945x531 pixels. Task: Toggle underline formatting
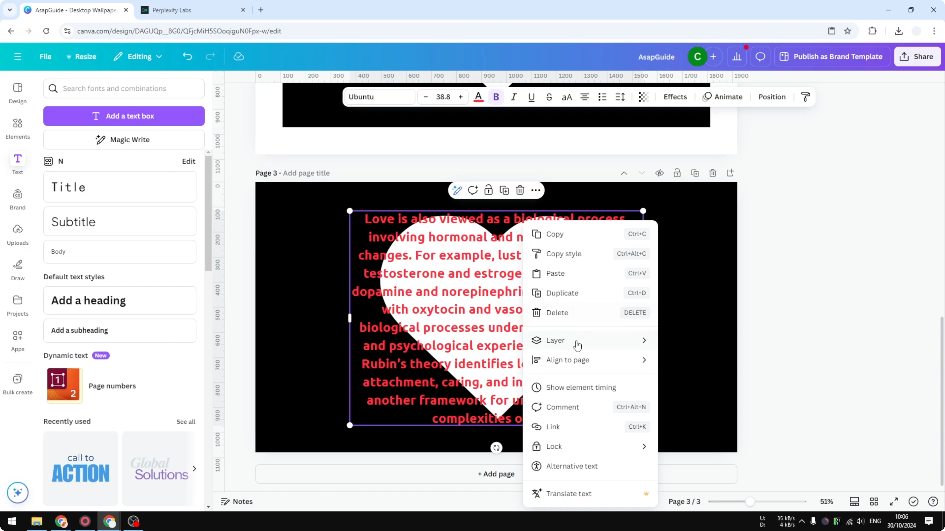[x=532, y=97]
